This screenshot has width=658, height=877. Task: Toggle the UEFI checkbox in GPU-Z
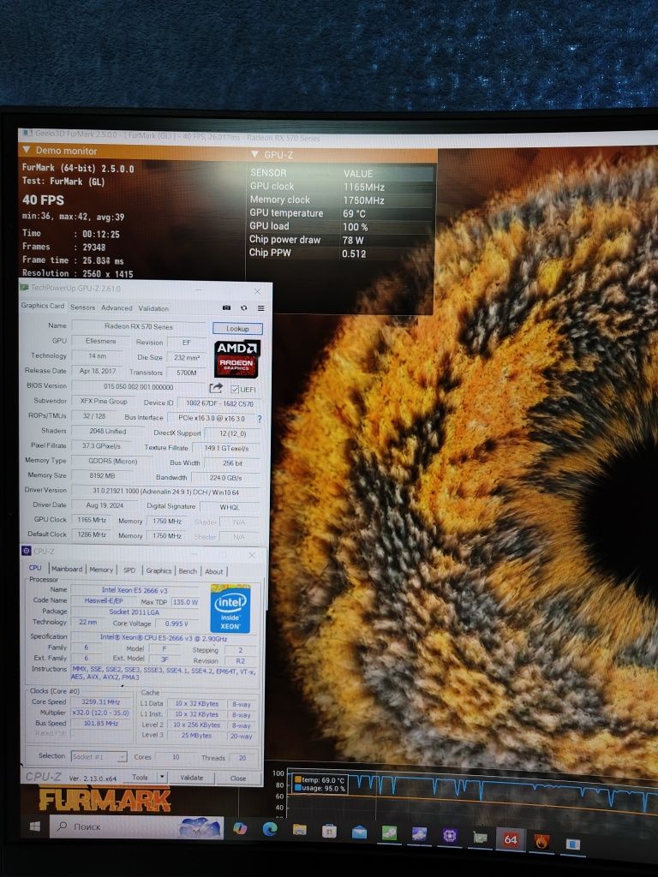pyautogui.click(x=235, y=390)
